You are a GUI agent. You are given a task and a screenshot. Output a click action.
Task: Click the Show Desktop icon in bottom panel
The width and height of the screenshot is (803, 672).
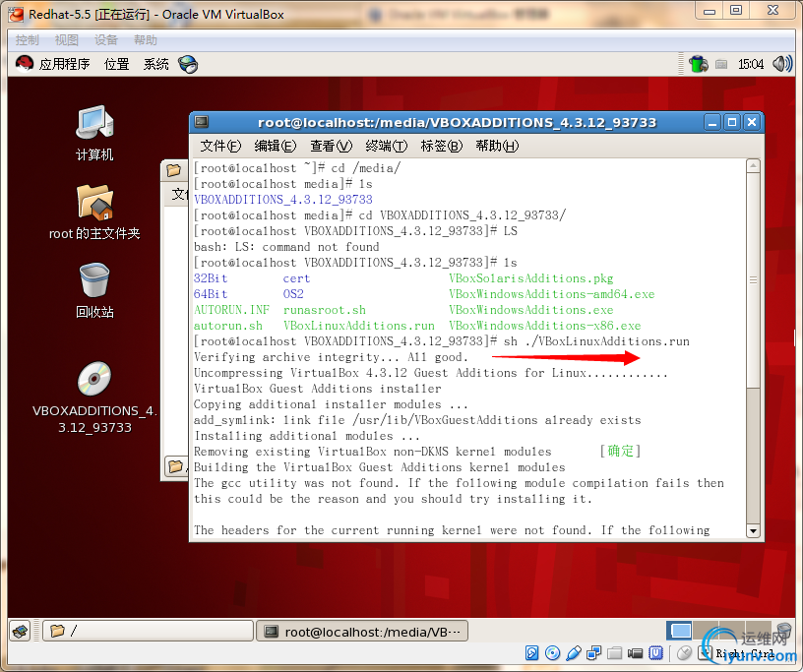click(x=21, y=632)
